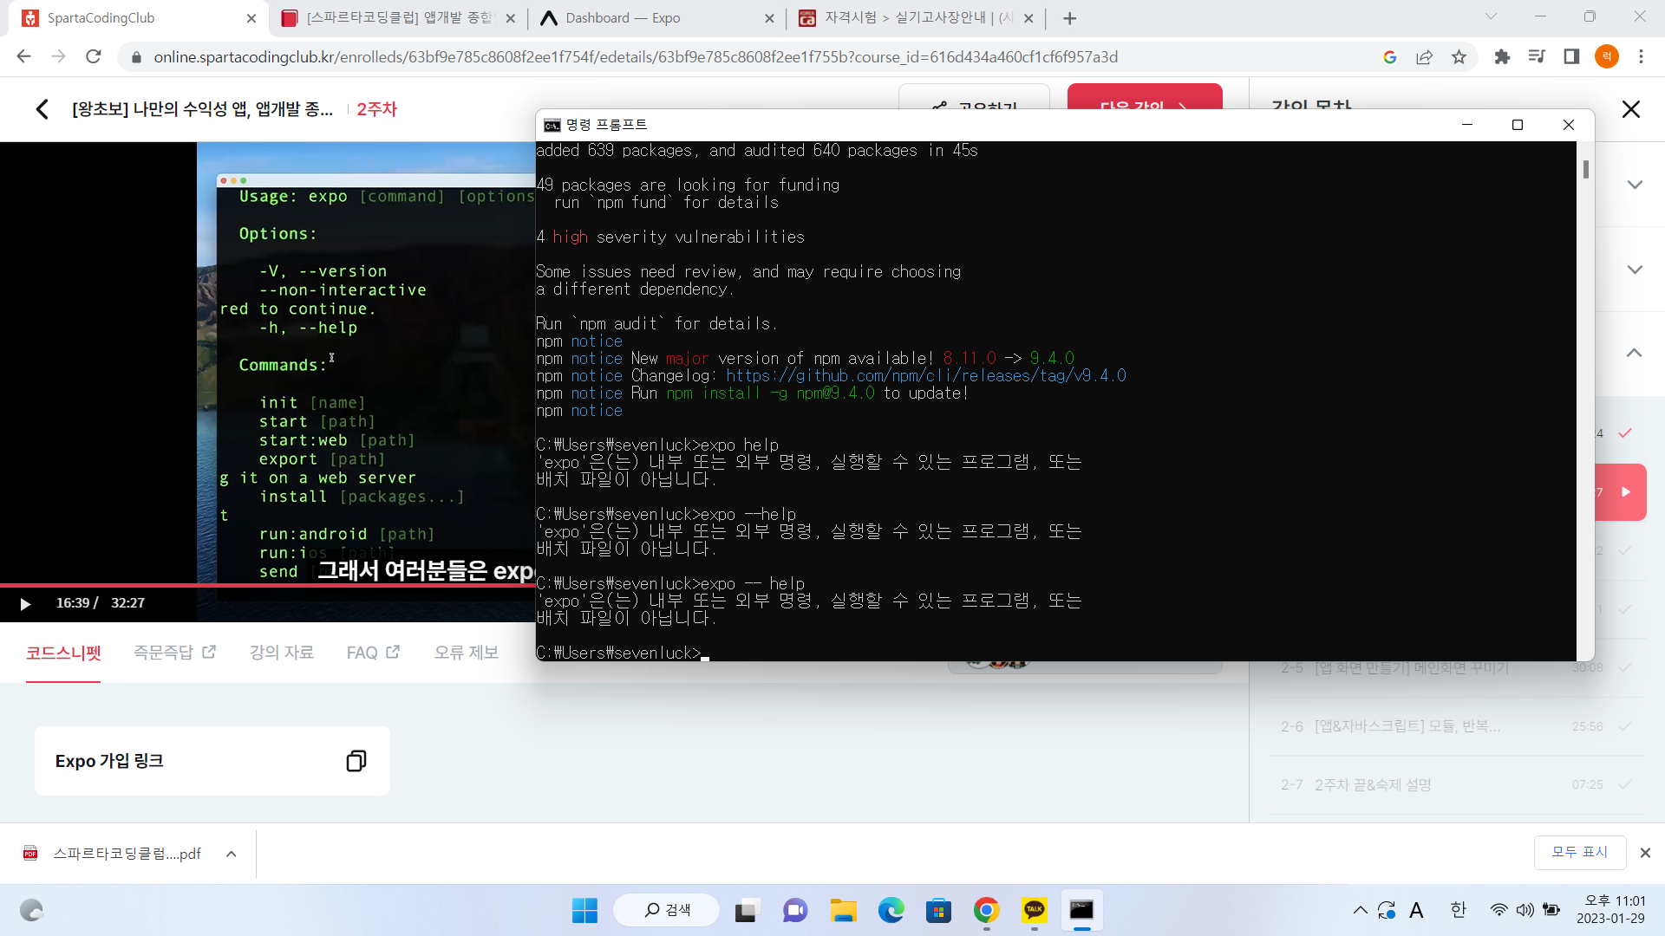Image resolution: width=1665 pixels, height=936 pixels.
Task: Open the share page icon in address bar
Action: (1424, 57)
